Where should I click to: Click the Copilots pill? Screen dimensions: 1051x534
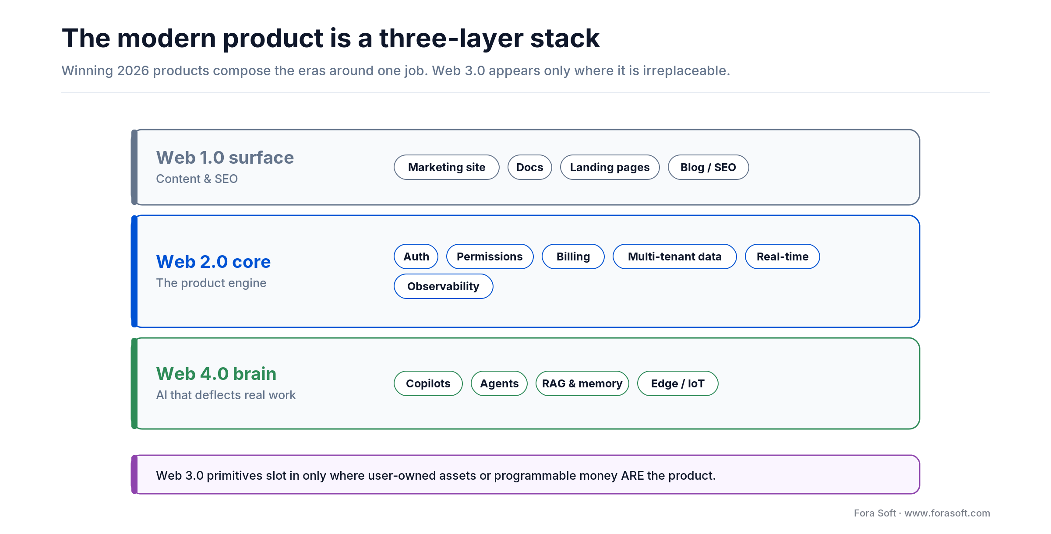click(x=428, y=383)
